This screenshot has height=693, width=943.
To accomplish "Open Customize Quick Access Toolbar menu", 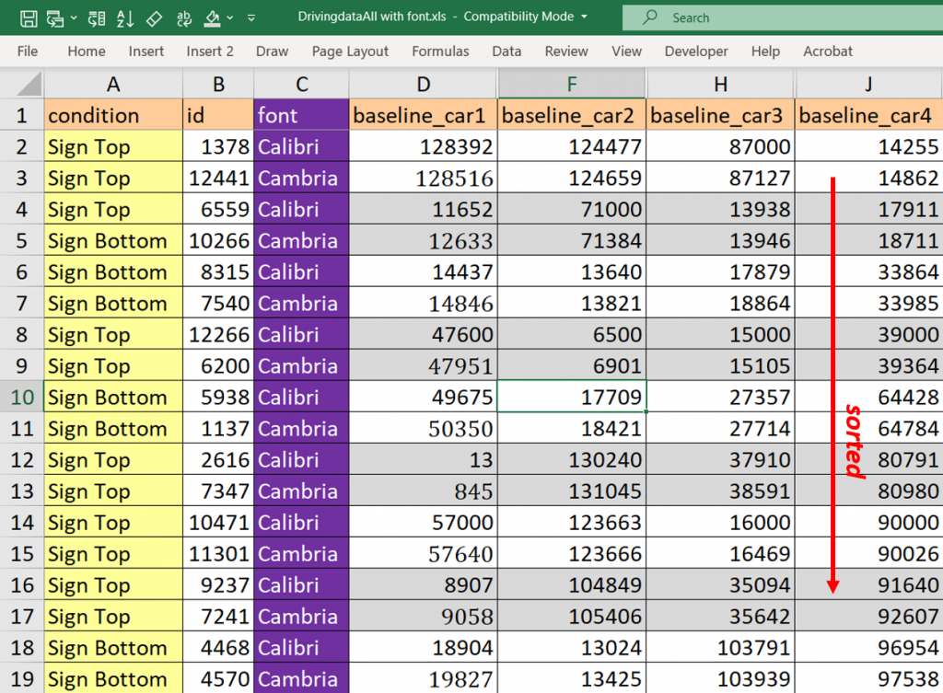I will 251,18.
